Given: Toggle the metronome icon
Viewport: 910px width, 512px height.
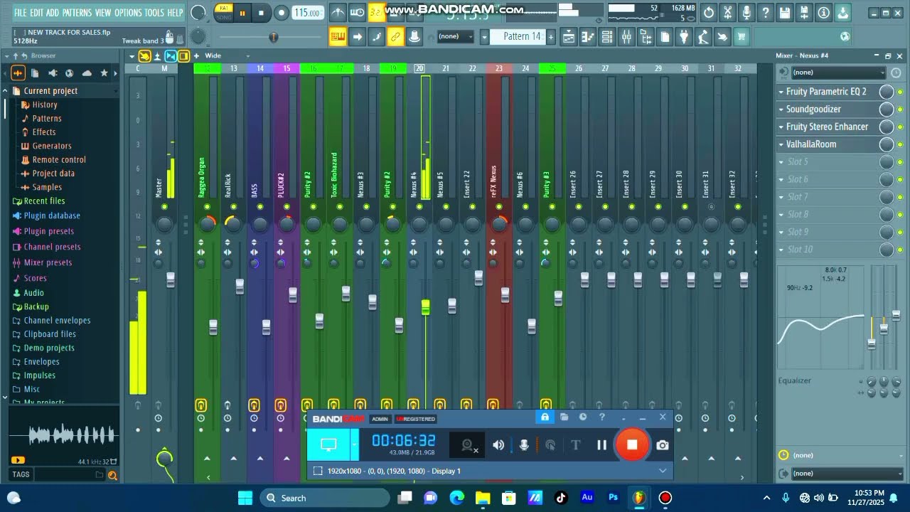Looking at the screenshot, I should point(338,12).
